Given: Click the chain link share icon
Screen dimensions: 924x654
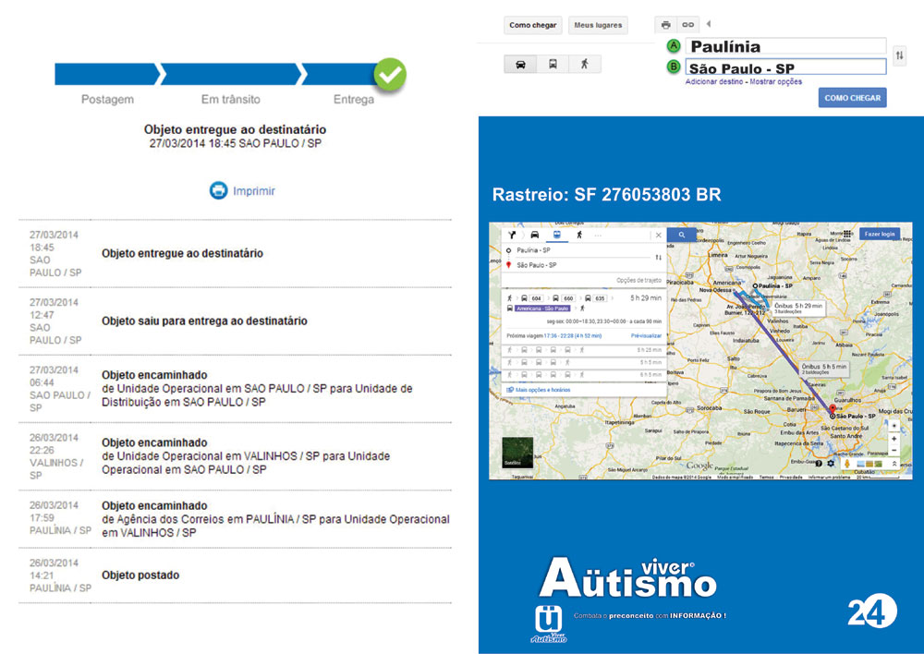Looking at the screenshot, I should click(687, 25).
